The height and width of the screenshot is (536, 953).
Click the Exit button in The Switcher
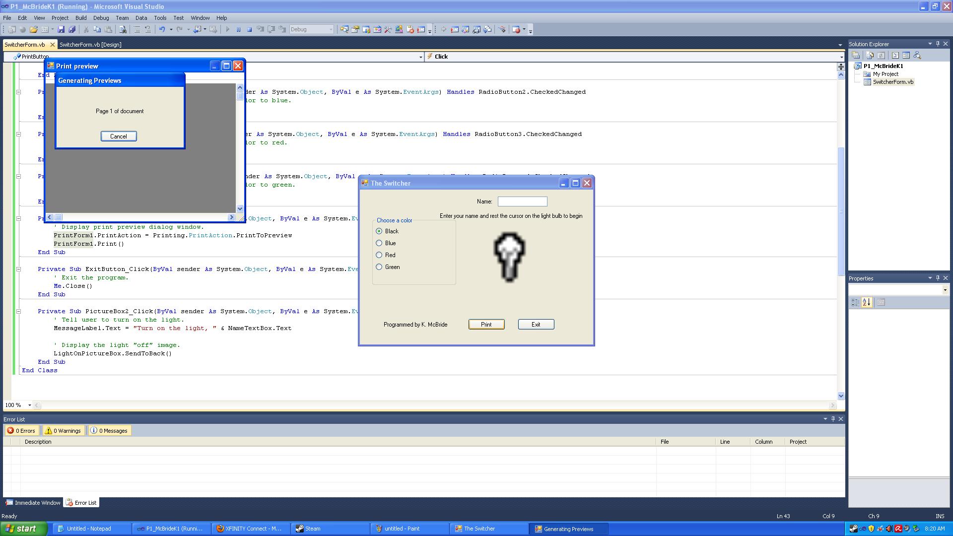point(536,325)
